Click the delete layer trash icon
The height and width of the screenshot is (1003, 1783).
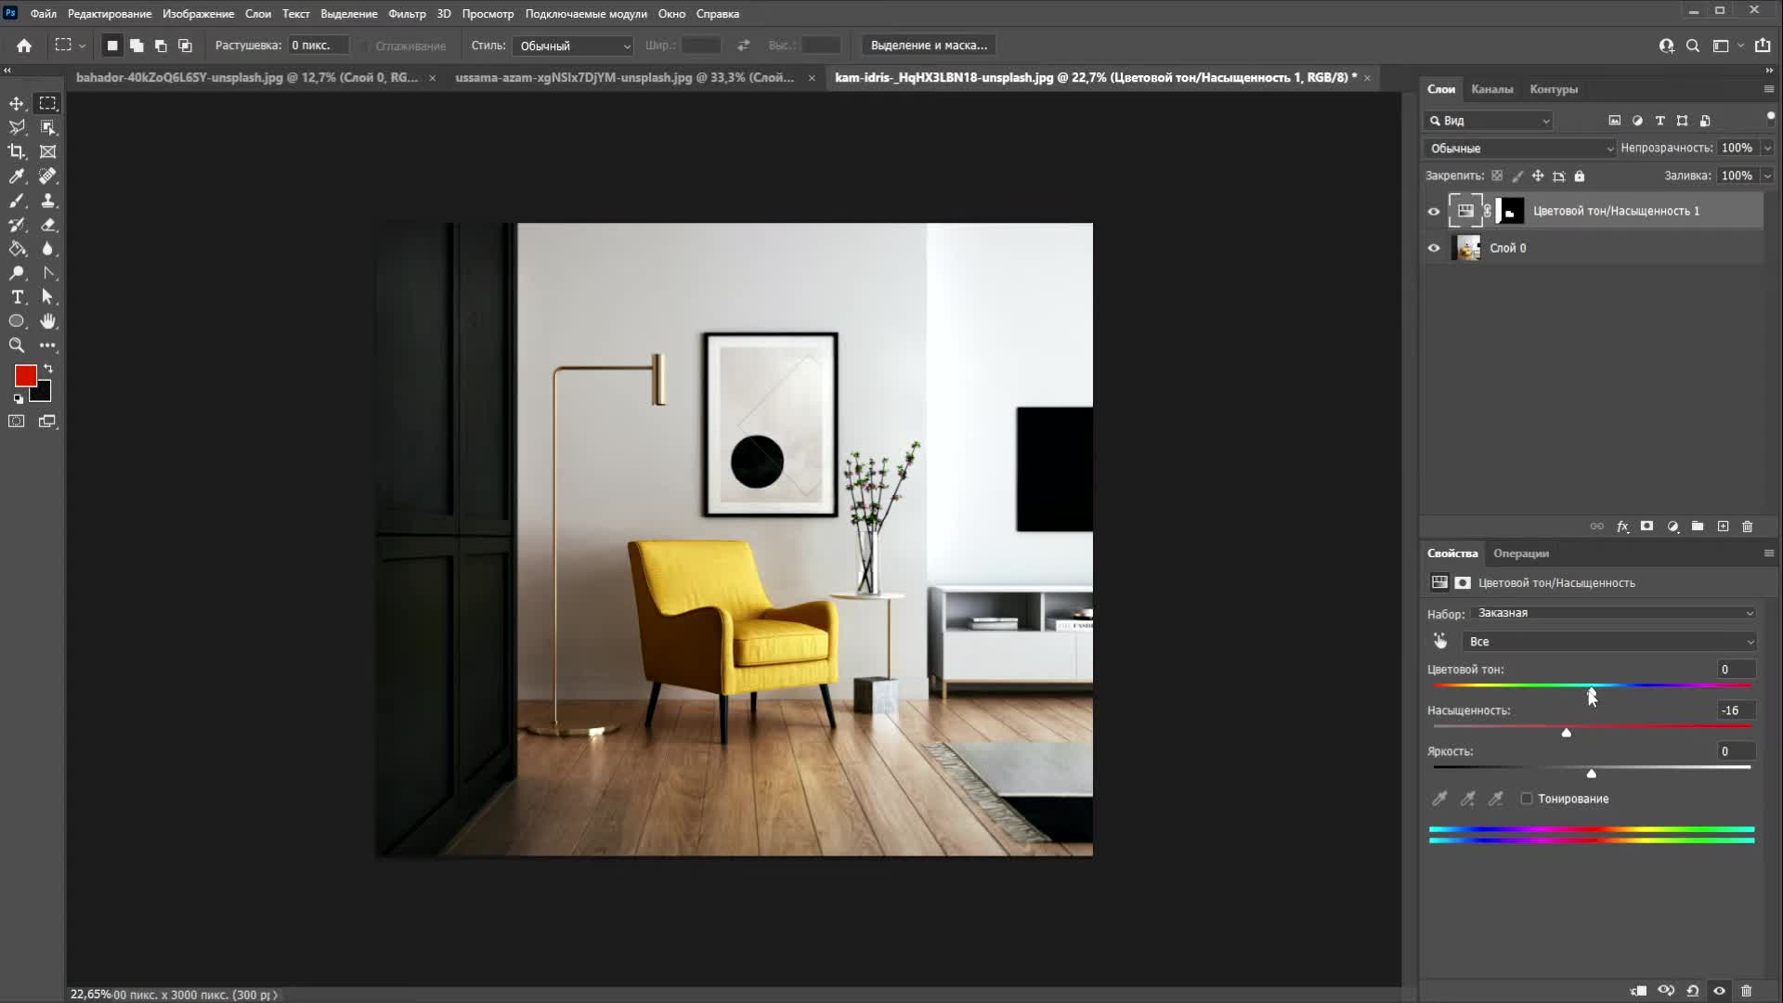pos(1747,527)
